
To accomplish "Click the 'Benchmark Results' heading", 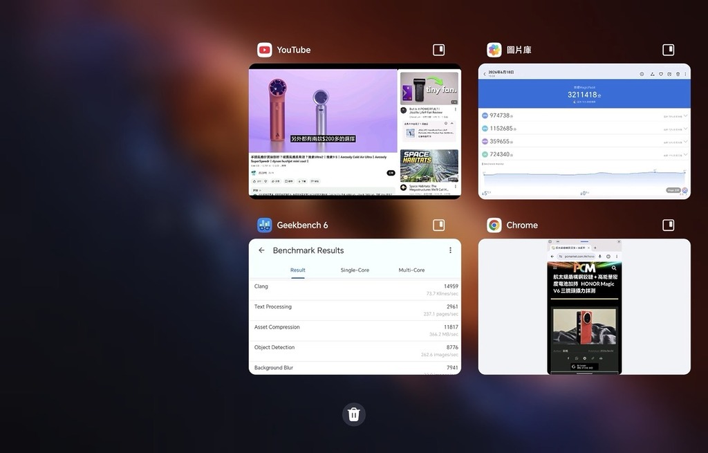I will (308, 250).
